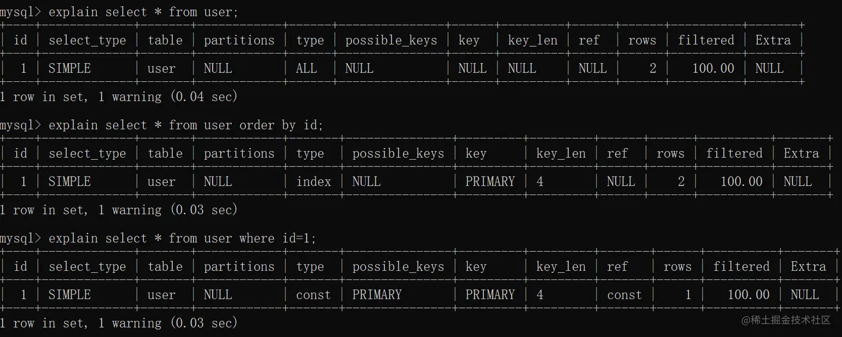Click 'PRIMARY' under possible_keys column
Viewport: 842px width, 337px height.
point(376,294)
